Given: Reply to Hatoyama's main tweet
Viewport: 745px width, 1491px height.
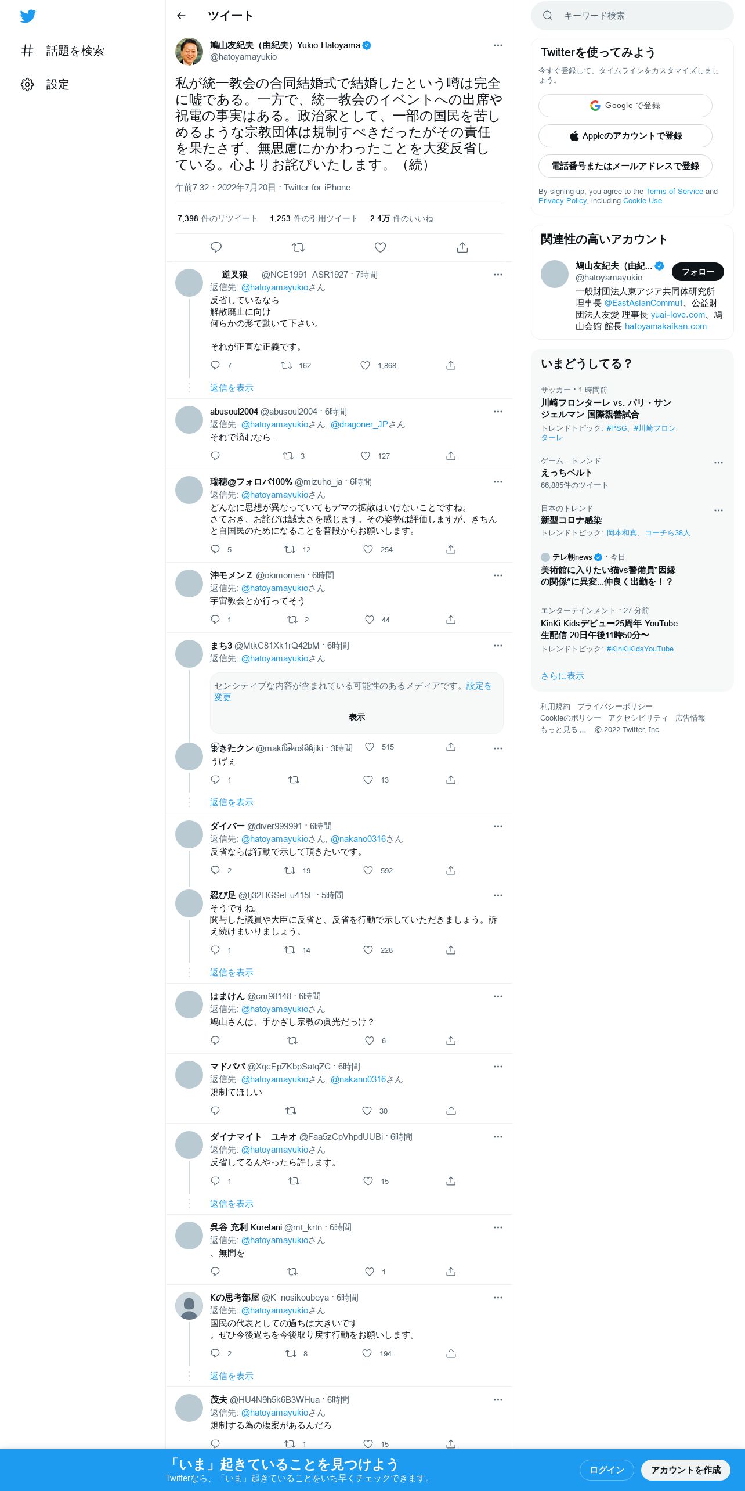Looking at the screenshot, I should [216, 248].
